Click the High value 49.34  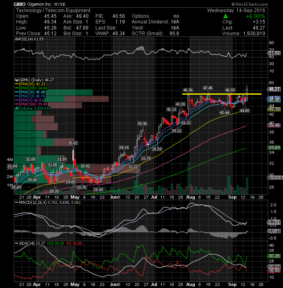point(50,22)
